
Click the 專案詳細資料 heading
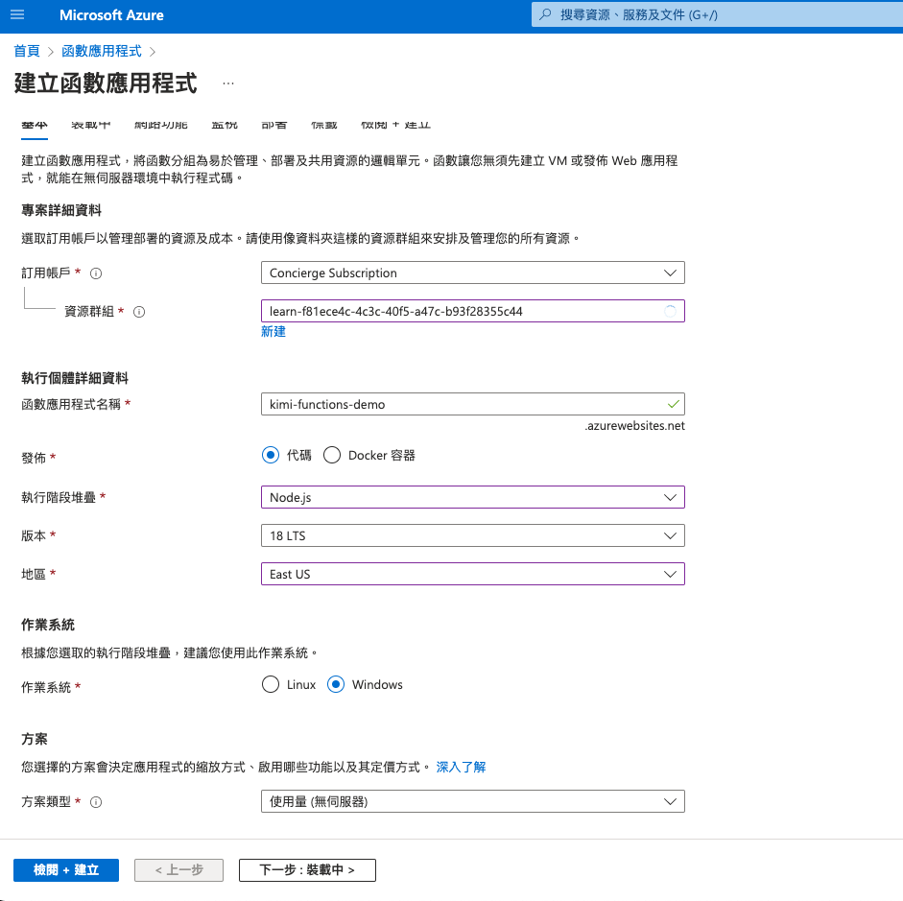click(x=61, y=210)
